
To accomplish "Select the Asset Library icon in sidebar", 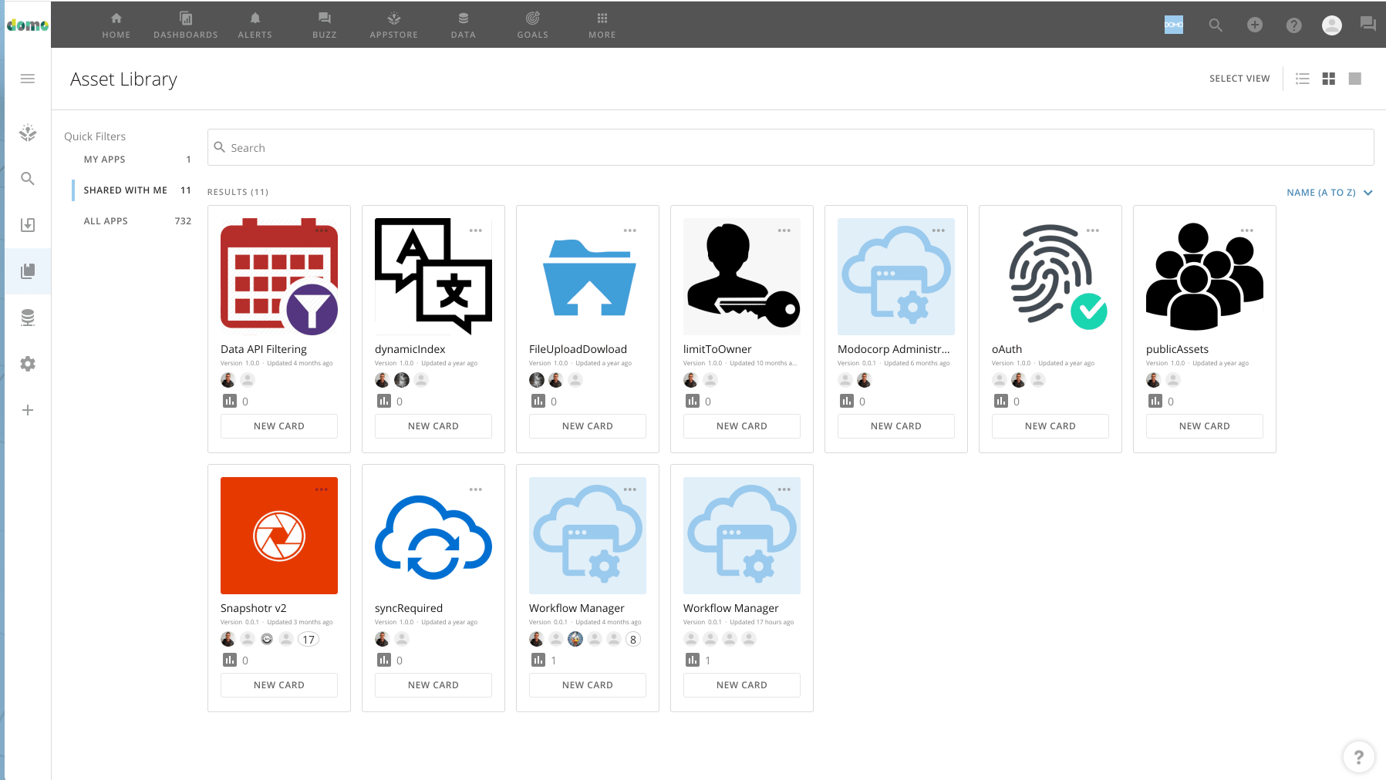I will coord(28,271).
